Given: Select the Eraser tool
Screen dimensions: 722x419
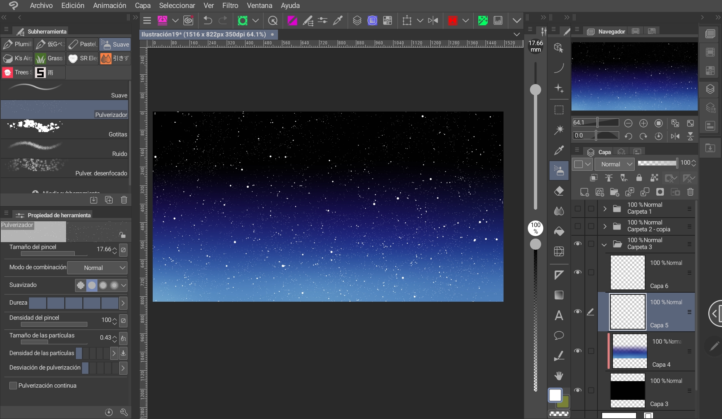Looking at the screenshot, I should coord(559,191).
